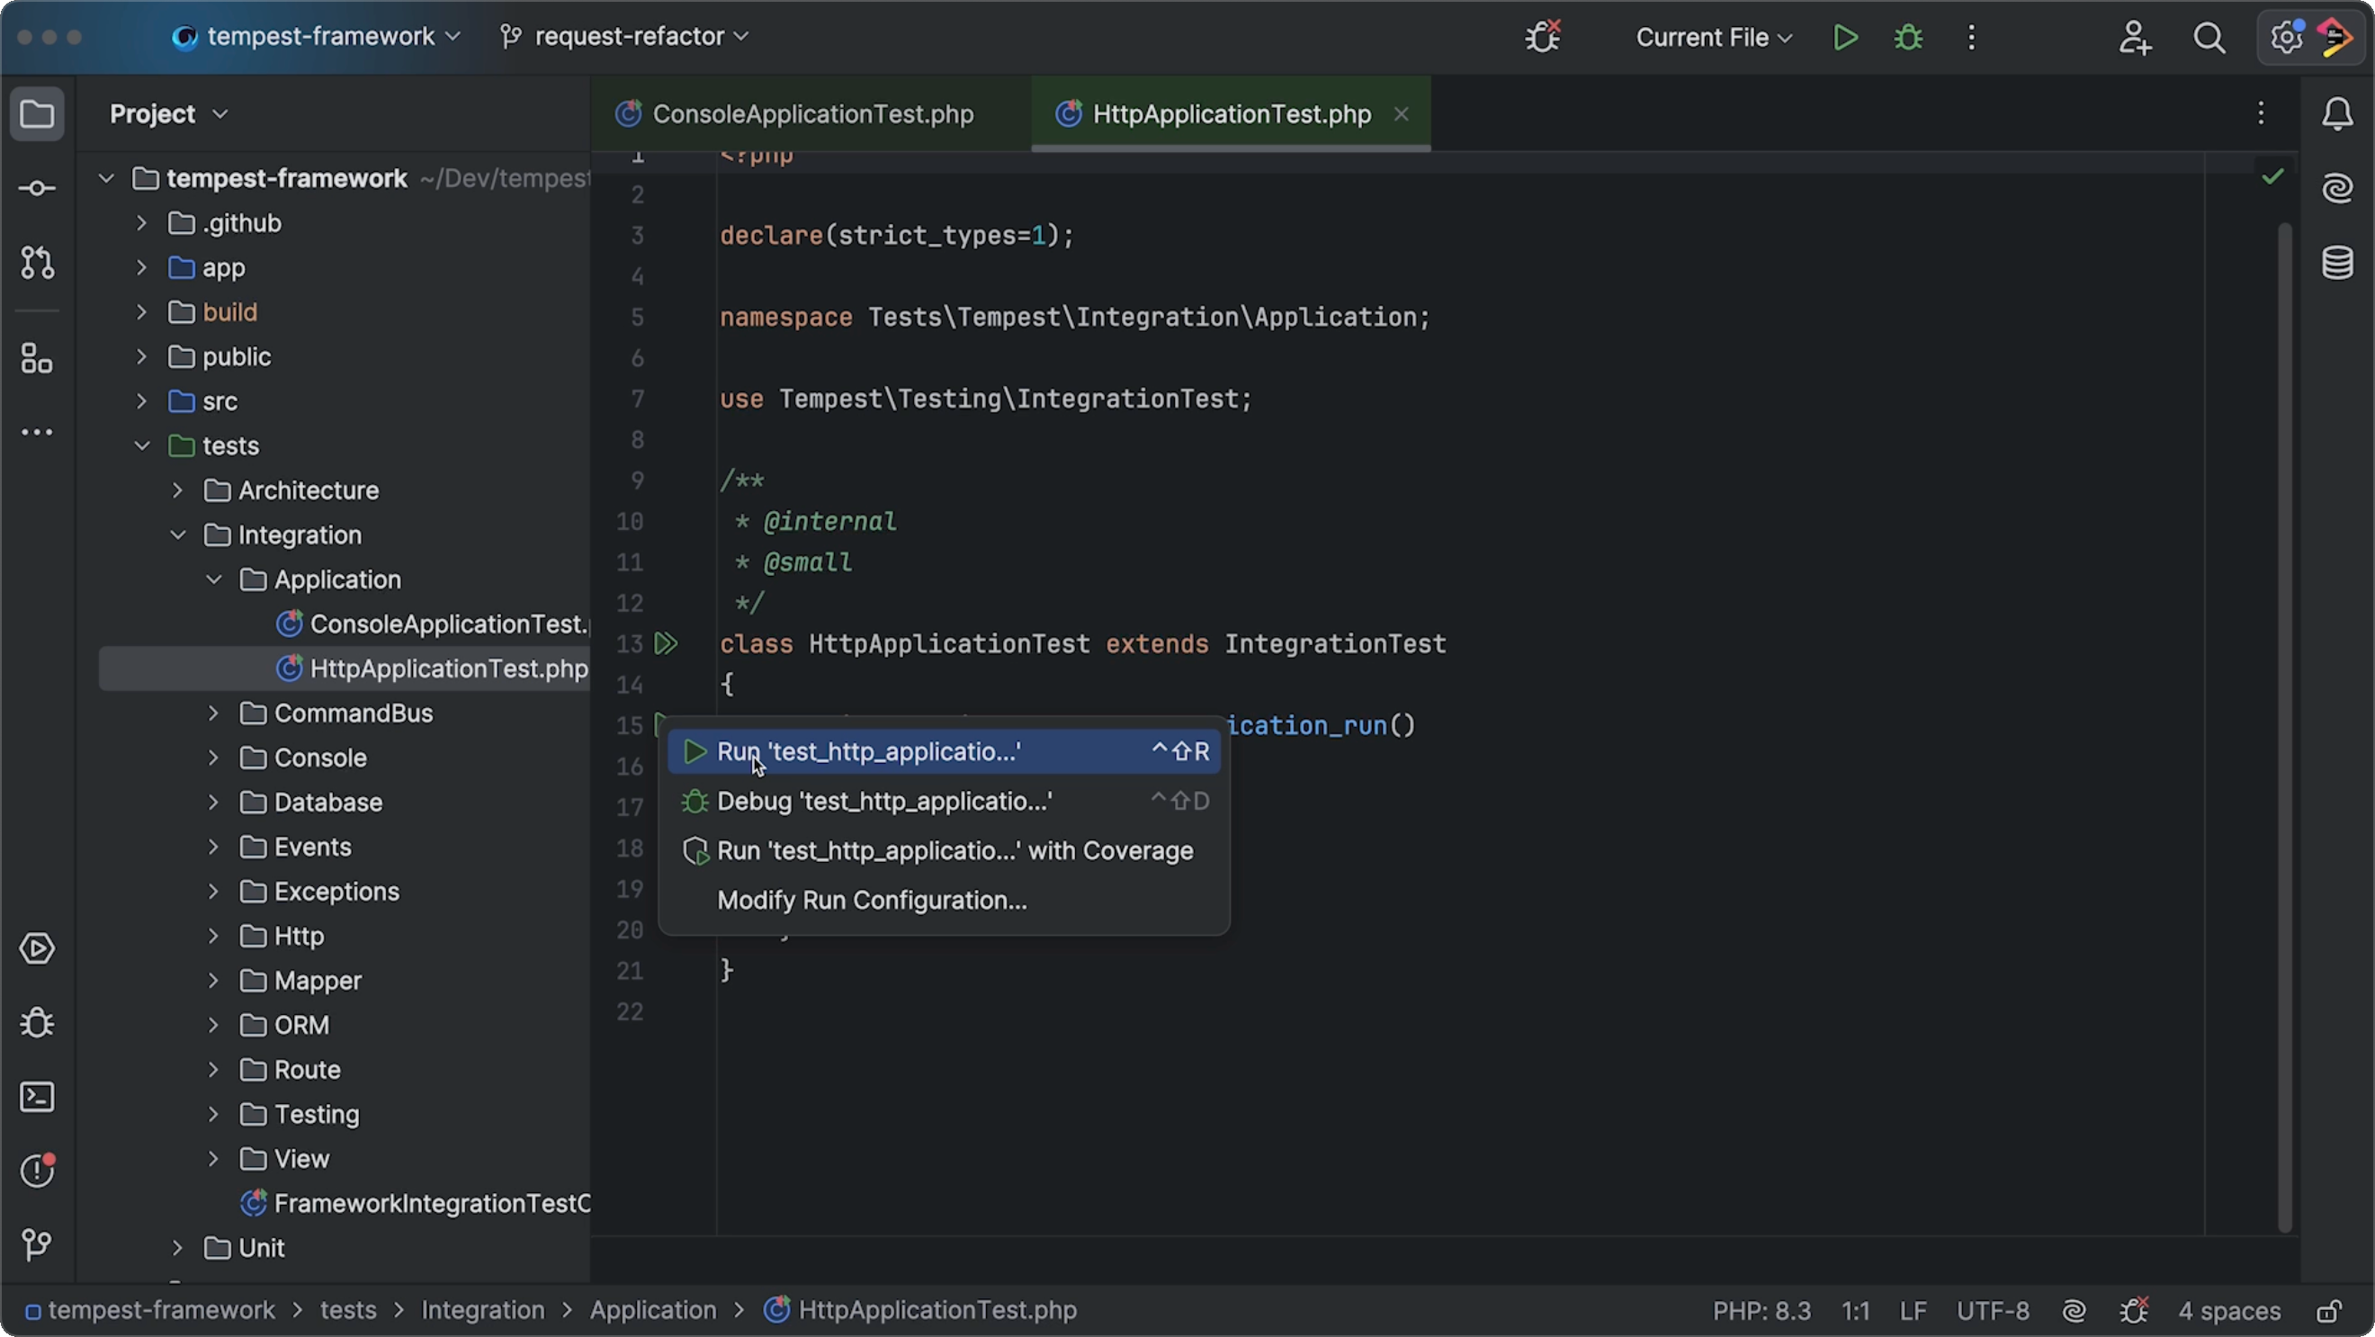The height and width of the screenshot is (1337, 2375).
Task: Open the Commit tool window
Action: (37, 188)
